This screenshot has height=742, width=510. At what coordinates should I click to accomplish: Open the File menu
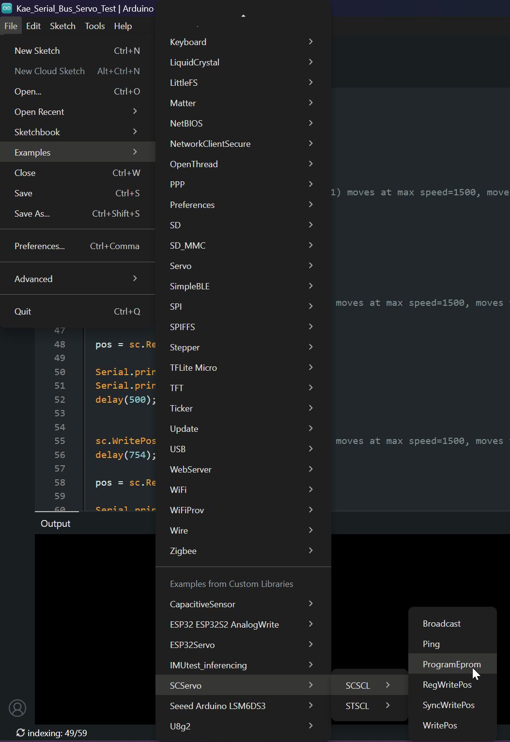(x=11, y=26)
